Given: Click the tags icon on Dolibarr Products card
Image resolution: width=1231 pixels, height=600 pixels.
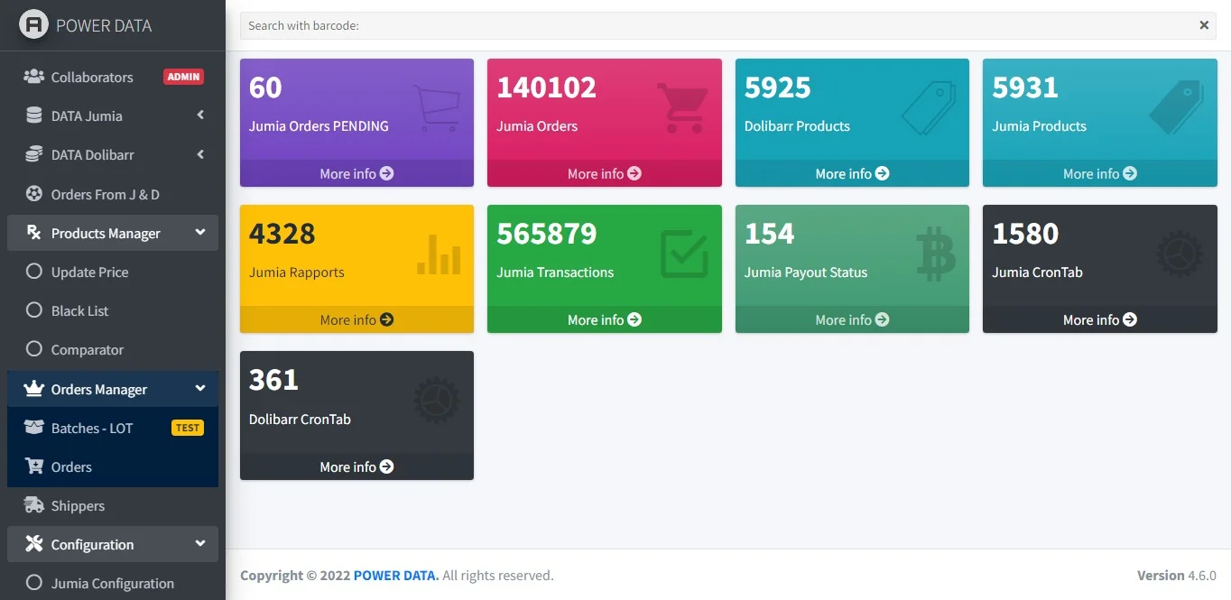Looking at the screenshot, I should 929,108.
